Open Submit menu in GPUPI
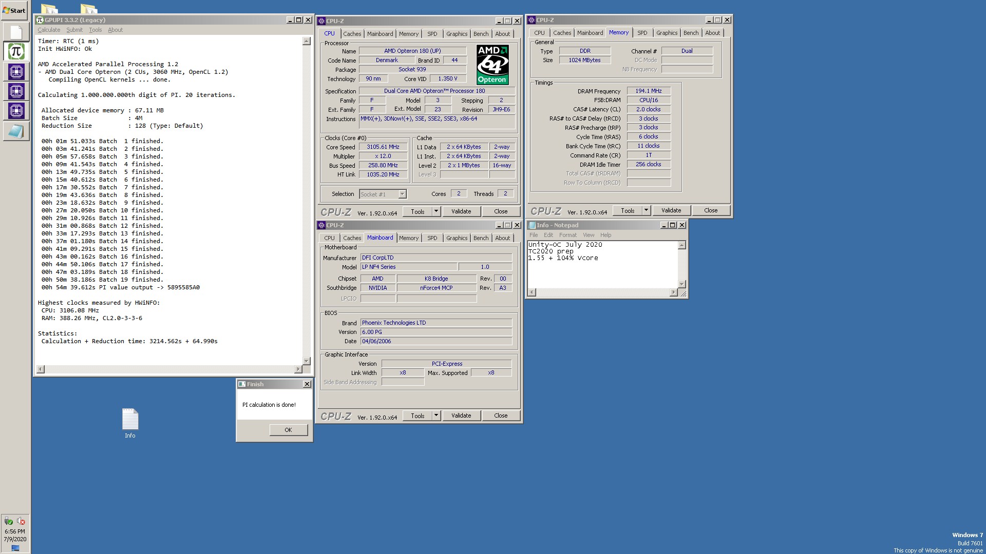Screen dimensions: 986x554 tap(74, 30)
